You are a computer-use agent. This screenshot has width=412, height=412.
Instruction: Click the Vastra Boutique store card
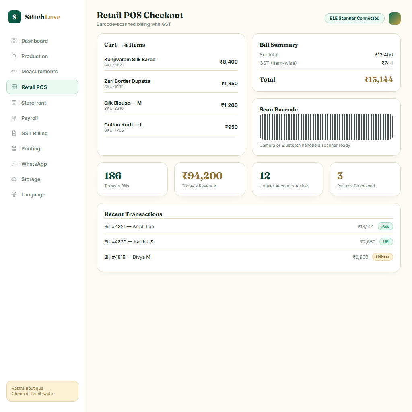pos(42,391)
